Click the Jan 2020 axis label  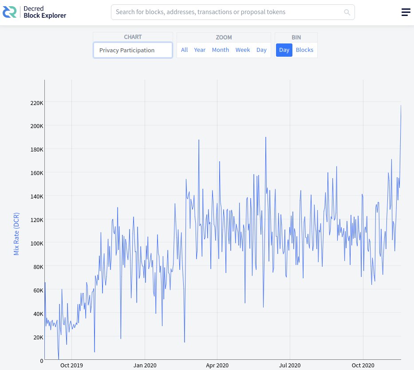[145, 365]
